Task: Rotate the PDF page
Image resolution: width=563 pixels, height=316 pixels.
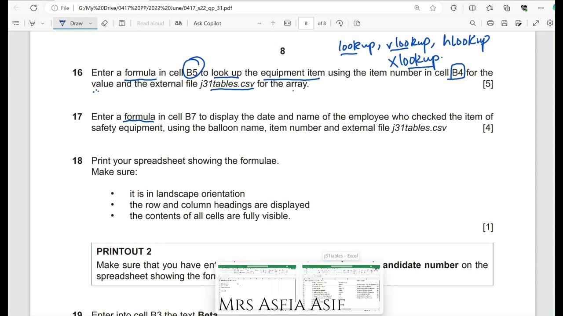Action: coord(340,23)
